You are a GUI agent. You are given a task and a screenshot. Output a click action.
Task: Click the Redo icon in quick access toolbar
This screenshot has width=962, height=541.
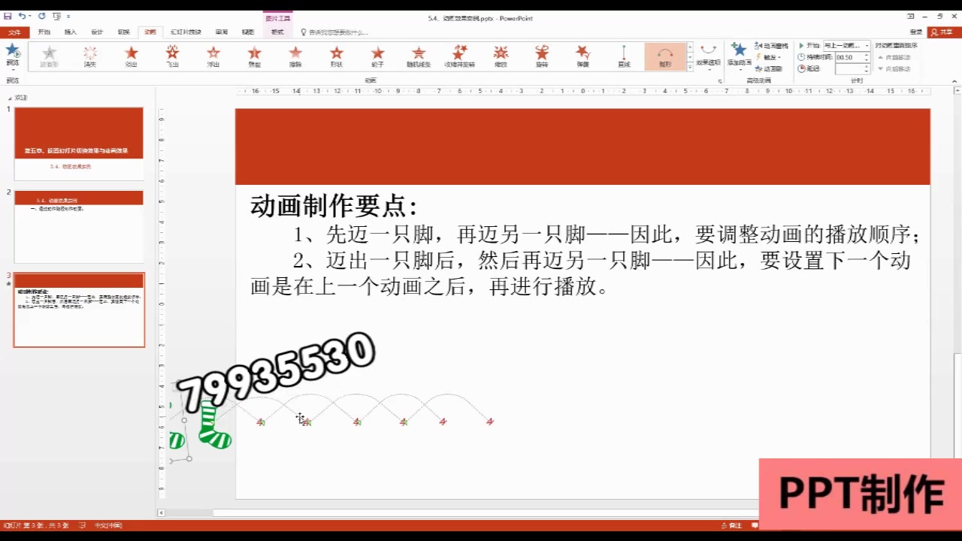(x=42, y=16)
